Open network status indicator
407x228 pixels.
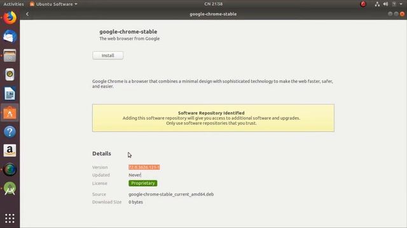(x=377, y=4)
